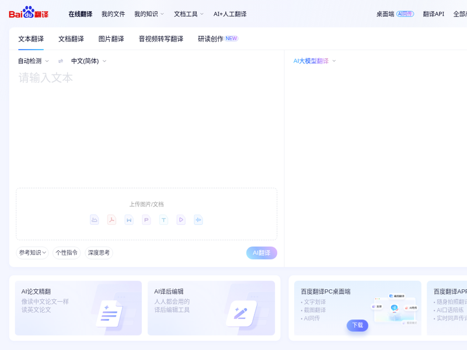Screen dimensions: 467x350
Task: Switch to the 文档翻译 tab
Action: pos(71,39)
